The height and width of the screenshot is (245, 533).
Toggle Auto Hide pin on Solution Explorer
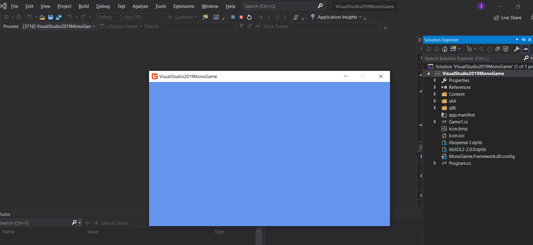524,40
